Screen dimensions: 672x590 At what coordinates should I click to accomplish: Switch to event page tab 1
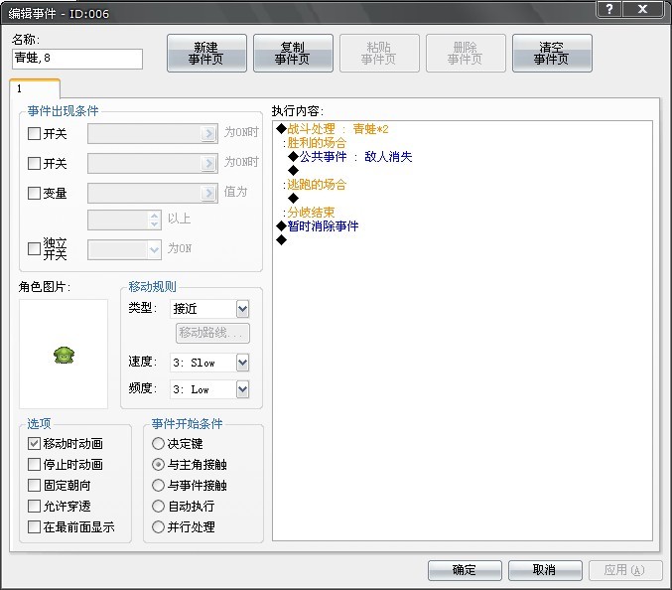[35, 89]
